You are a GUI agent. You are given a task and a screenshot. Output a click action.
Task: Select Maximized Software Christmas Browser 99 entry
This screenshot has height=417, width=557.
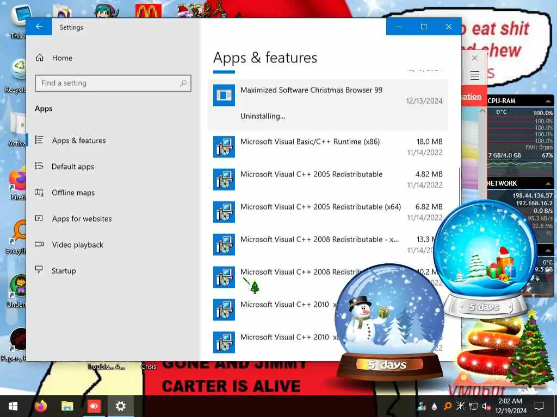coord(328,105)
